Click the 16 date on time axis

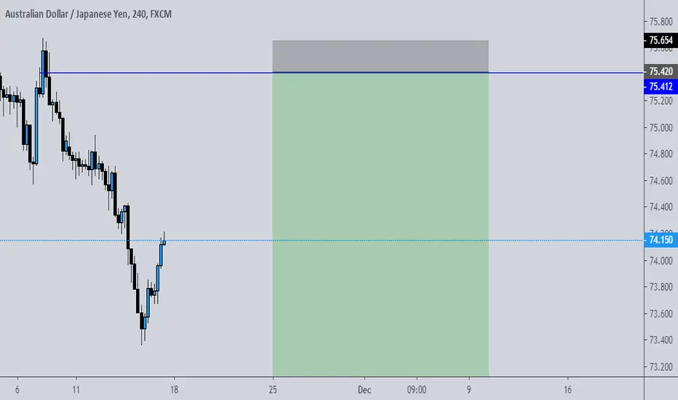point(567,390)
